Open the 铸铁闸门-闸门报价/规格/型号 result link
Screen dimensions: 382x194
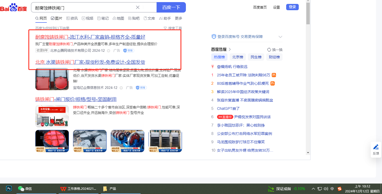(x=76, y=99)
